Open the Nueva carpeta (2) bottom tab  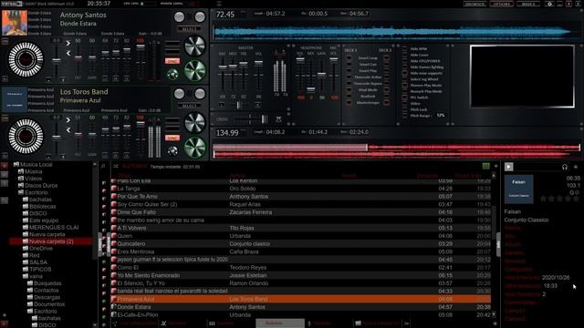[x=378, y=323]
